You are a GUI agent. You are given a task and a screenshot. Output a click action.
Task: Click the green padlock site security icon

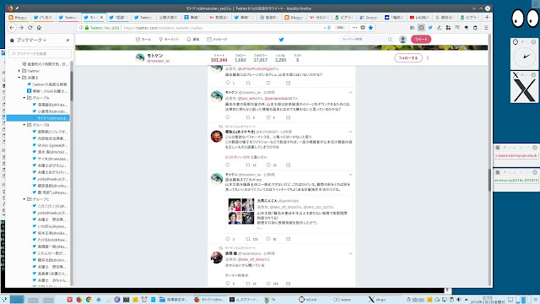click(87, 28)
